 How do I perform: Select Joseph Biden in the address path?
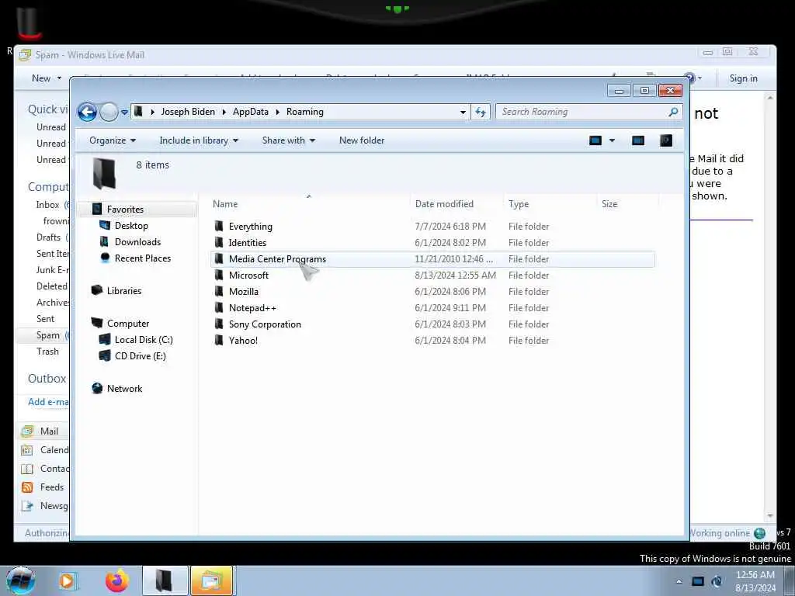click(188, 112)
